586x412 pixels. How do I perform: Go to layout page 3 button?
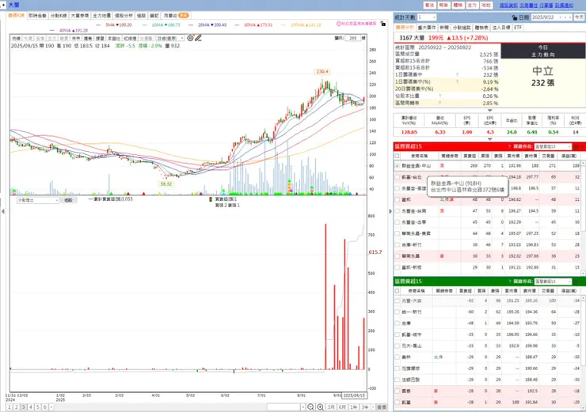tap(23, 406)
